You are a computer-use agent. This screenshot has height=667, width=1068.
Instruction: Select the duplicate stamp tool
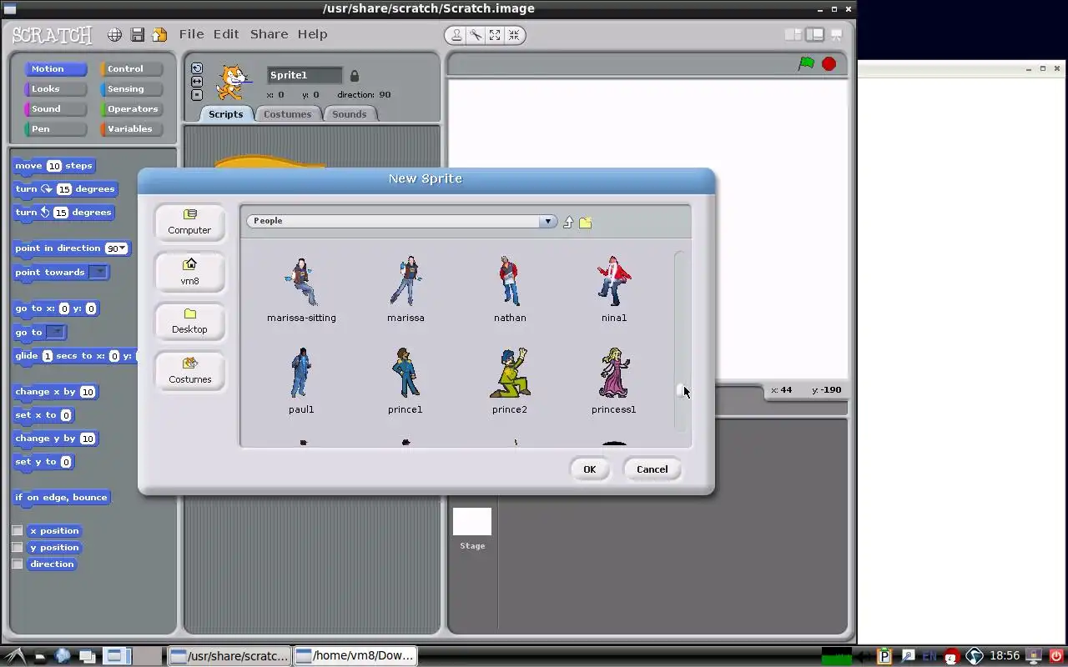pos(456,35)
